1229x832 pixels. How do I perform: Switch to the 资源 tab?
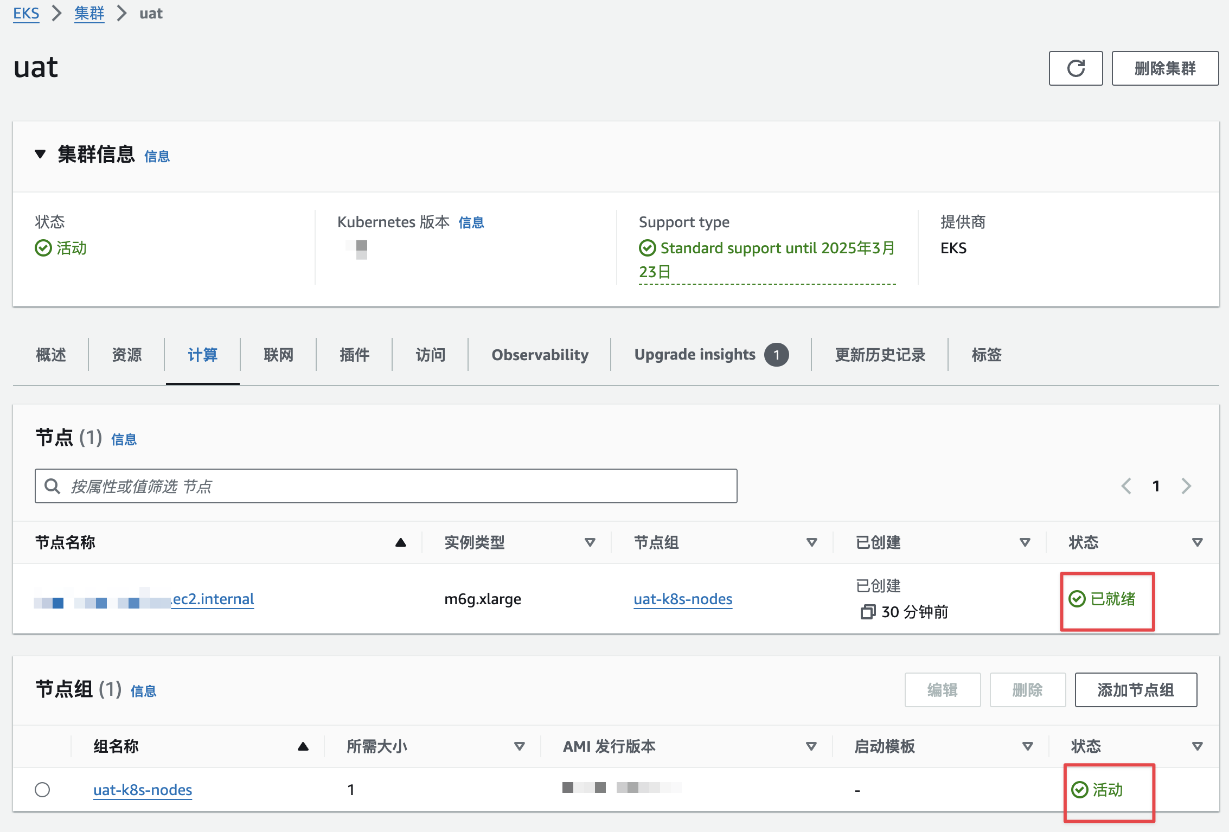(x=127, y=355)
